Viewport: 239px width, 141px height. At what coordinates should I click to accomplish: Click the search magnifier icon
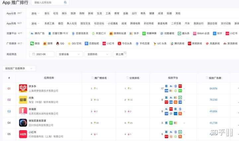tap(65, 2)
